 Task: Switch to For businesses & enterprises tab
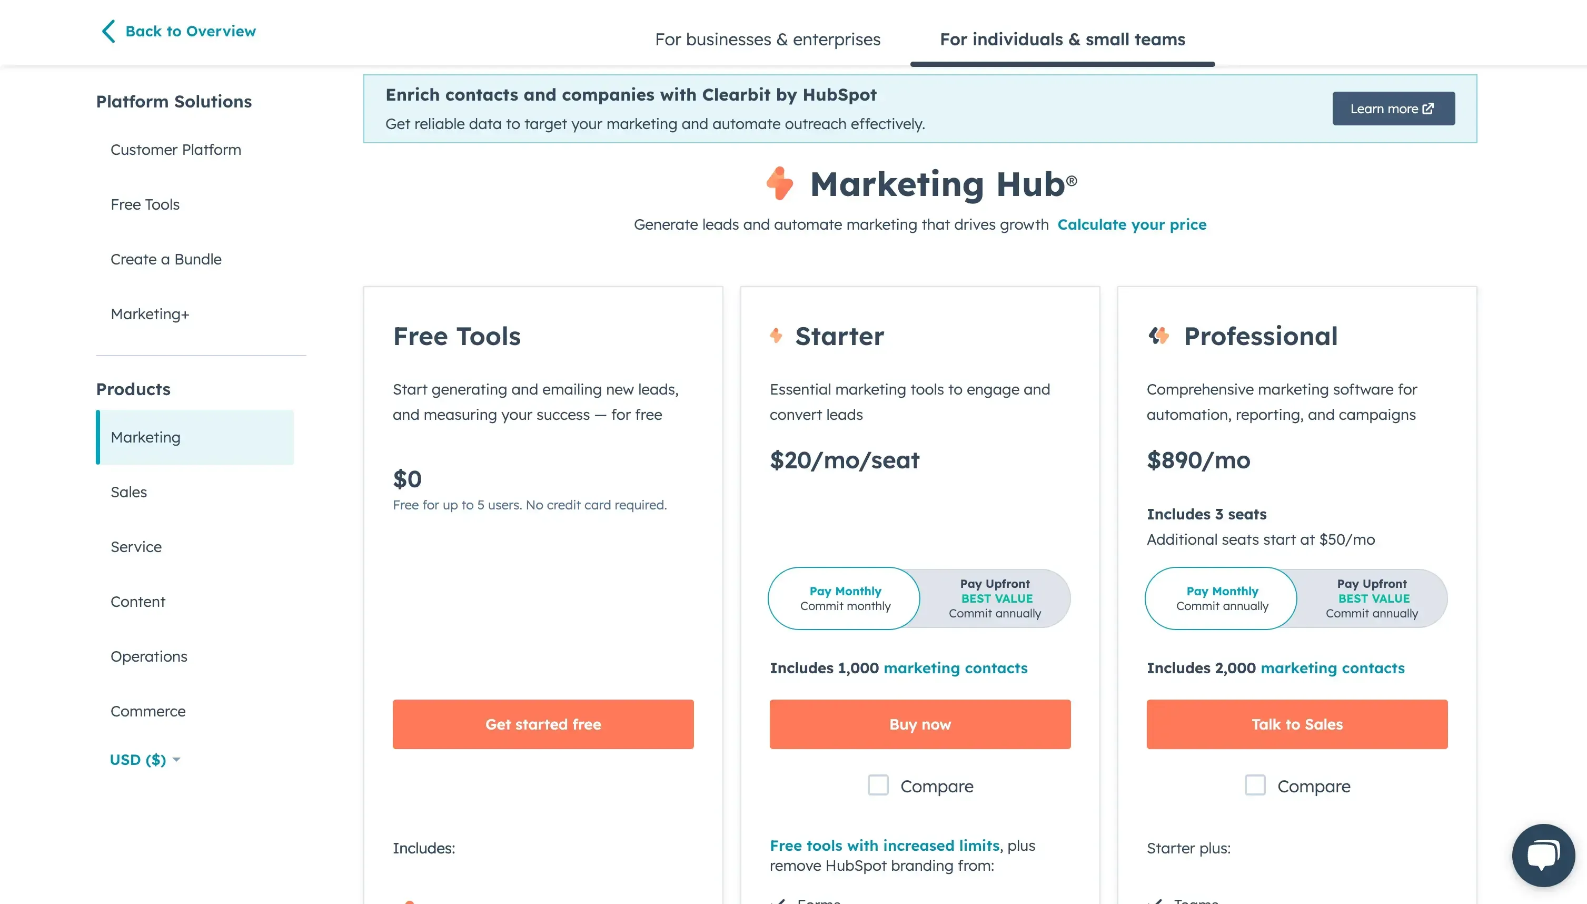768,39
